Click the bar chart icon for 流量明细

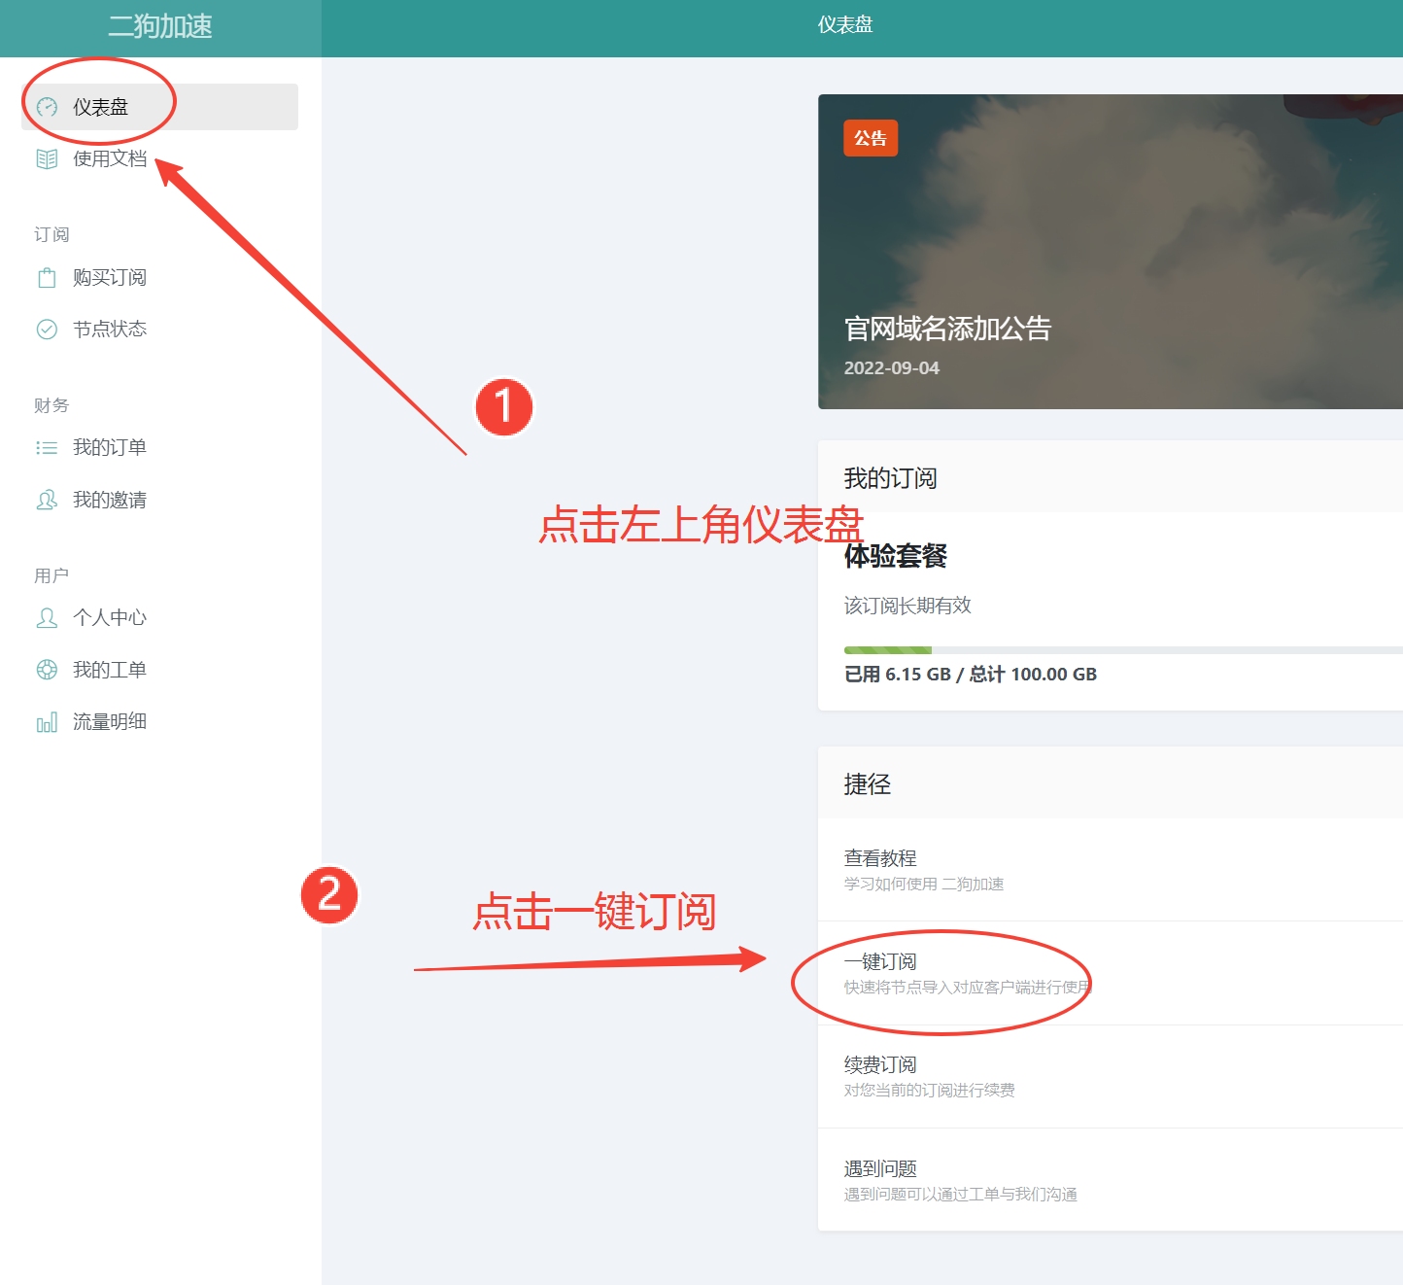point(47,722)
